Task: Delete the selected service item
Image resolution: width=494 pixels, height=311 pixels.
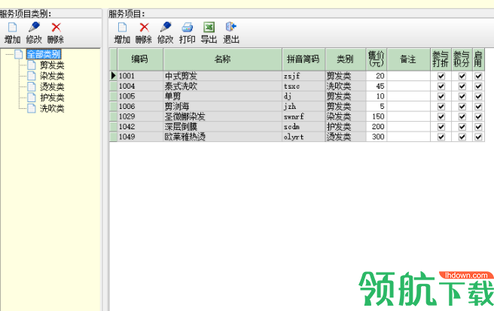Action: tap(144, 32)
